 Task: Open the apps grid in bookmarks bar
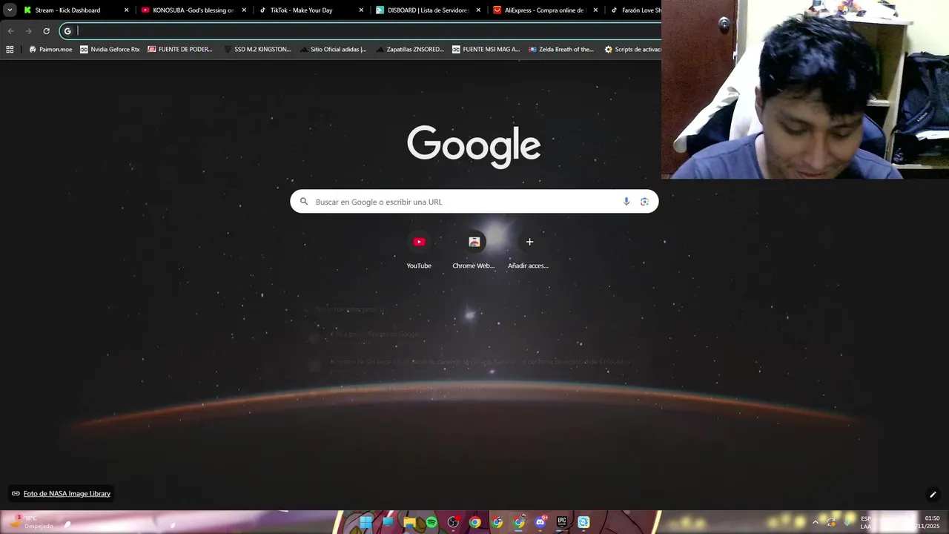pyautogui.click(x=10, y=50)
